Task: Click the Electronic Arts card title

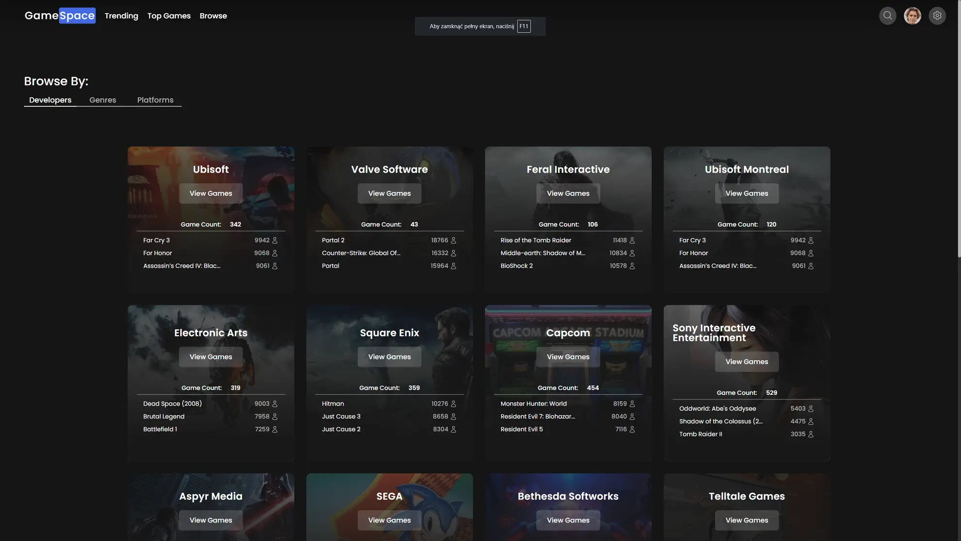Action: tap(211, 333)
